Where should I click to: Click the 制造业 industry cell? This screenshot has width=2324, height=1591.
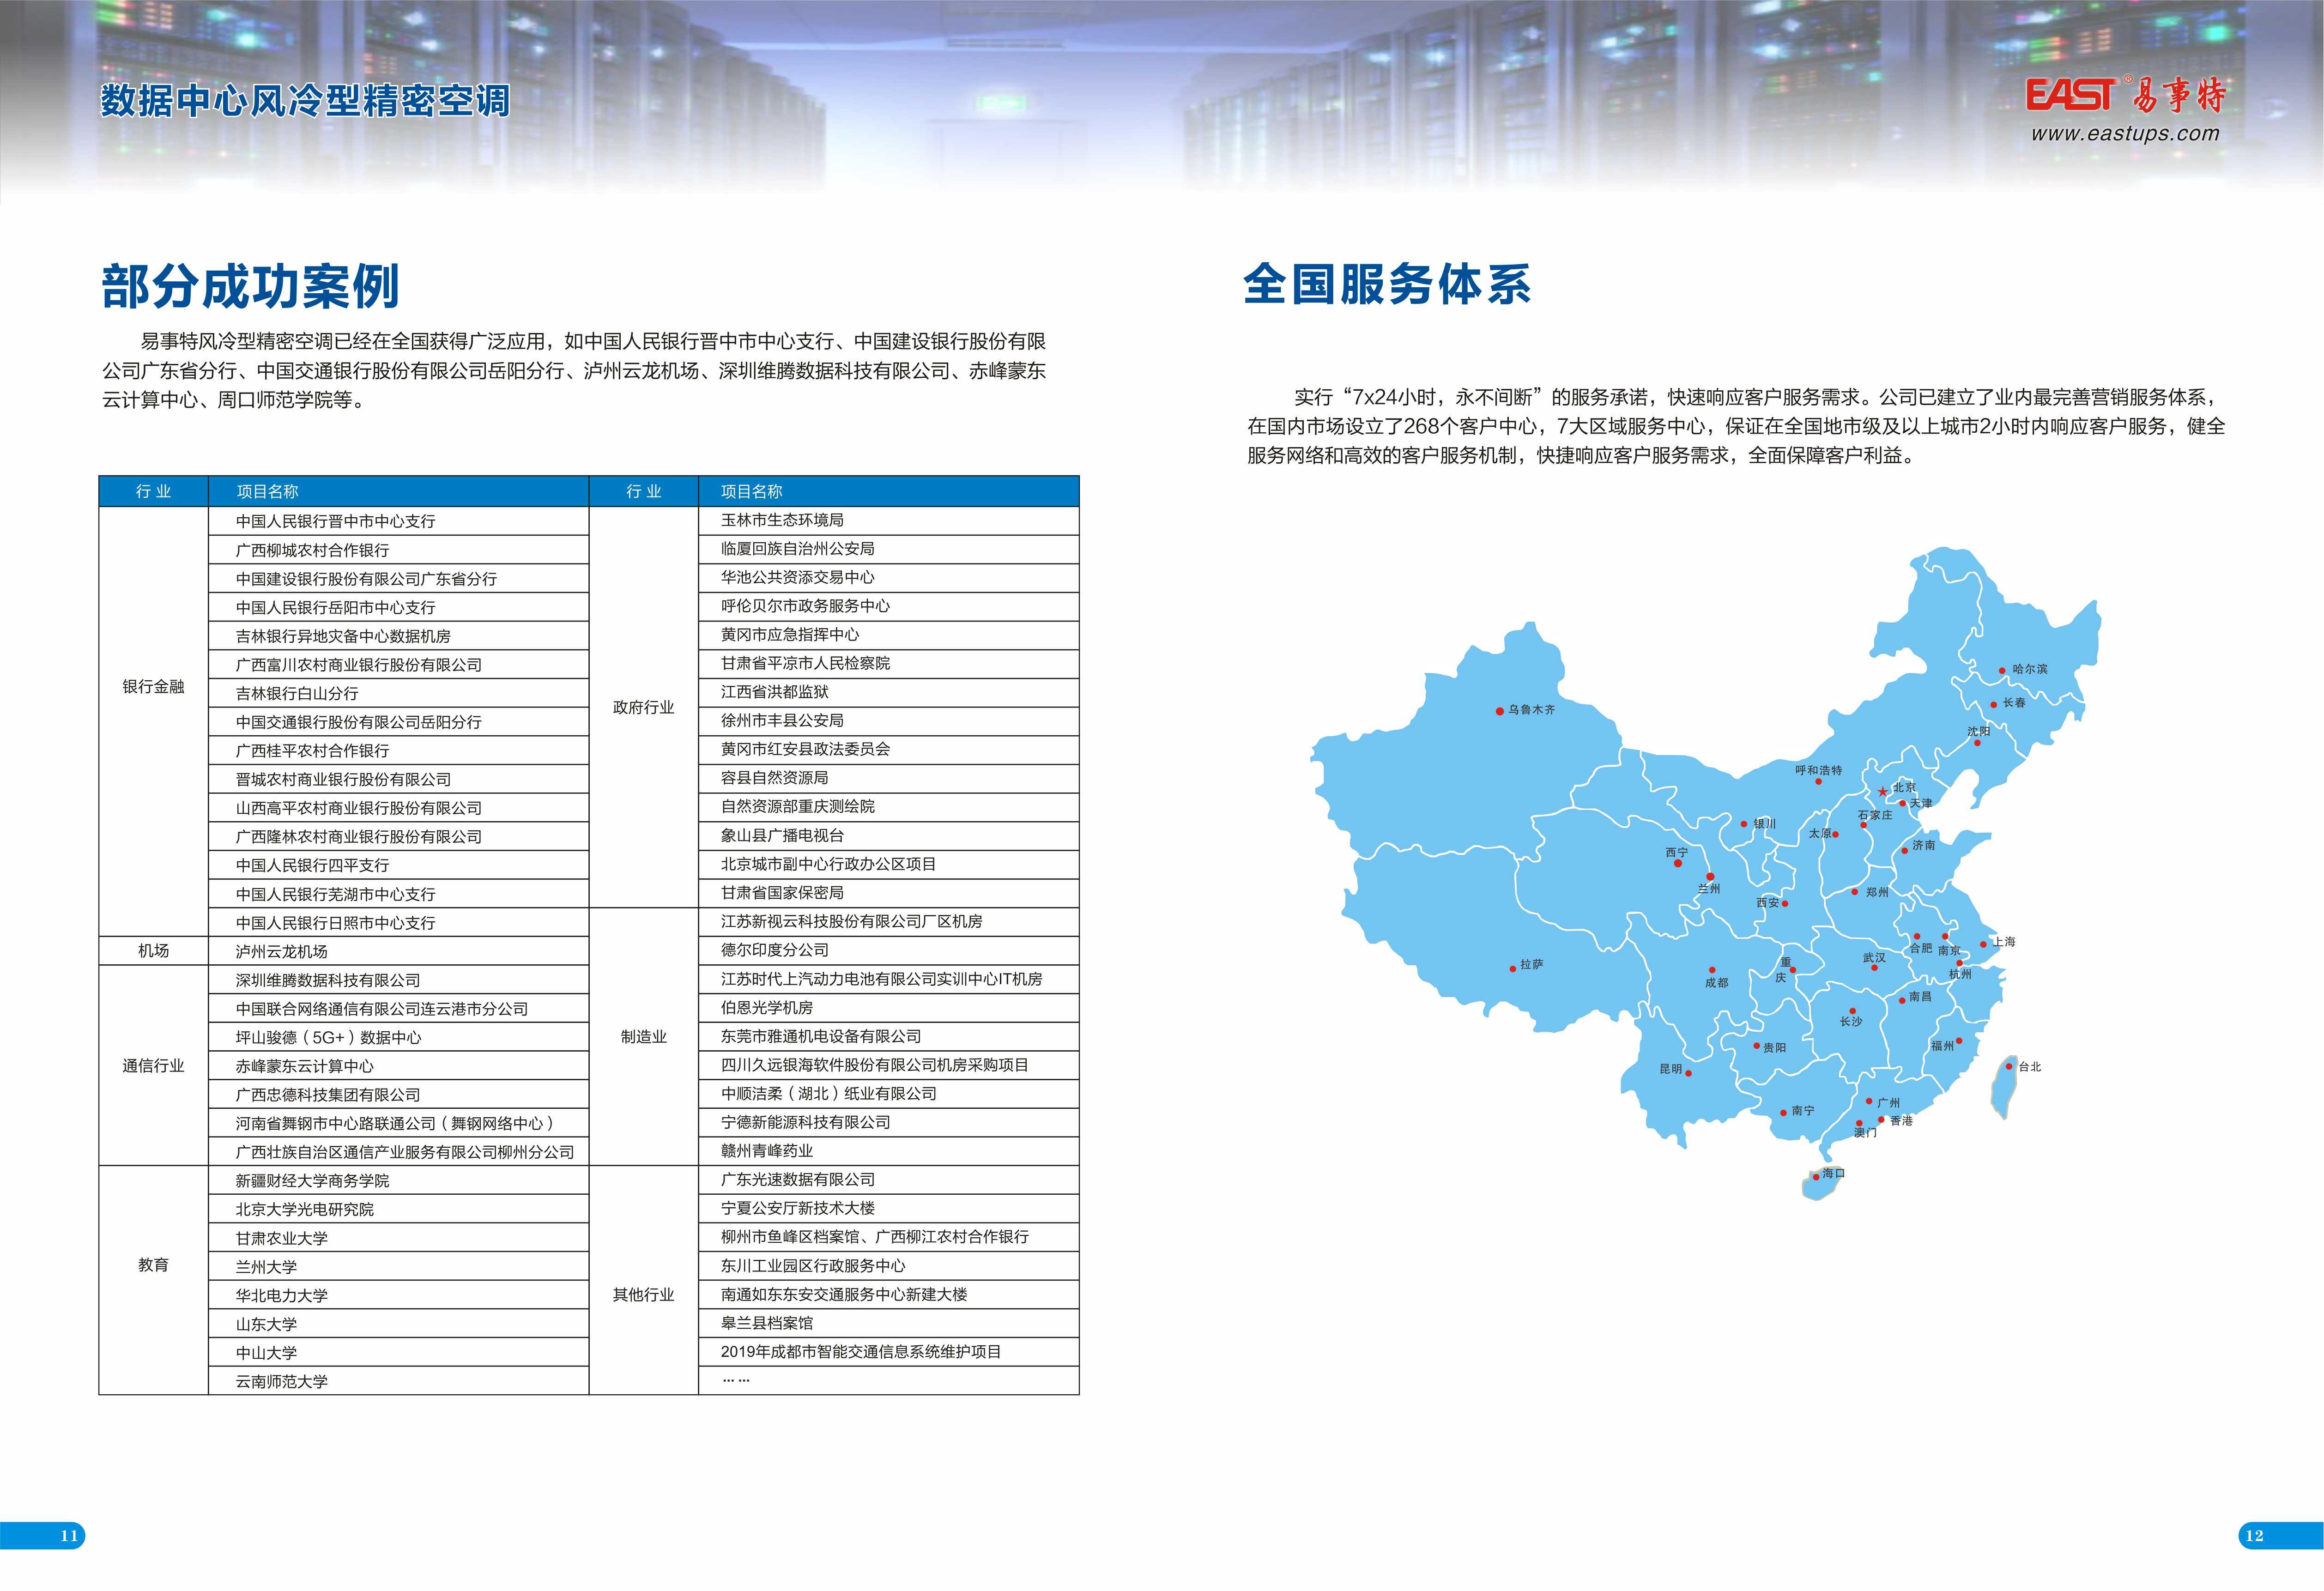point(644,1037)
